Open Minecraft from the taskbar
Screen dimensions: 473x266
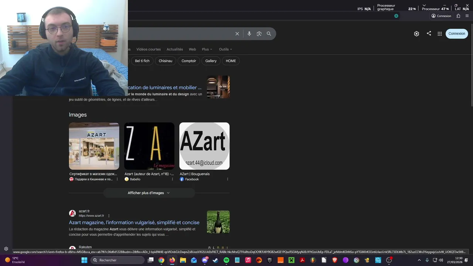pyautogui.click(x=291, y=260)
